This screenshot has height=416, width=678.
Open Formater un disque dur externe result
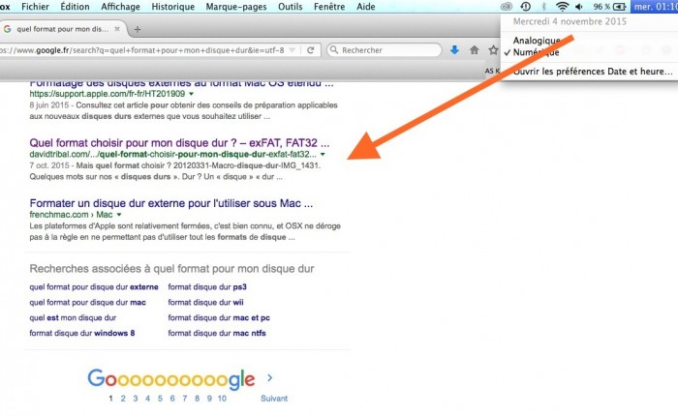(x=171, y=203)
